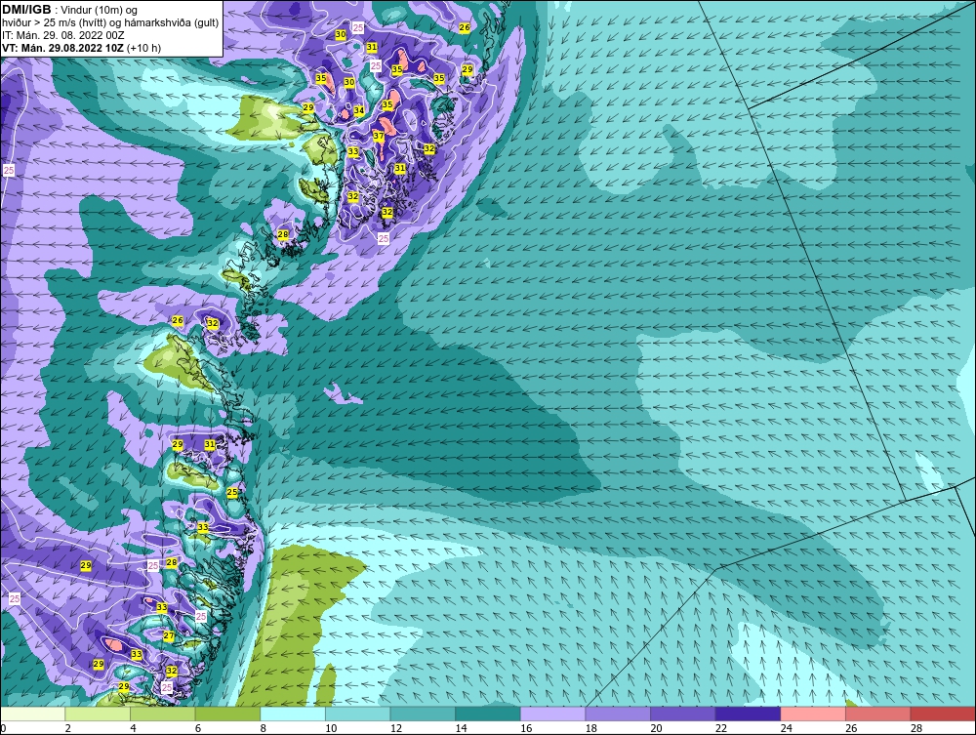Image resolution: width=976 pixels, height=735 pixels.
Task: Select the color scale tick label '0'
Action: 3,728
